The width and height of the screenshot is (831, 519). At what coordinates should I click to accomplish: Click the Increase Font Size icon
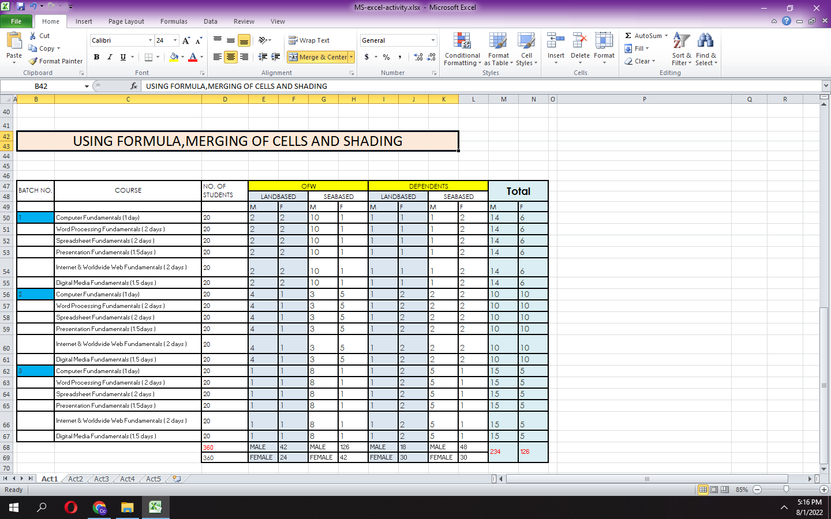coord(186,40)
